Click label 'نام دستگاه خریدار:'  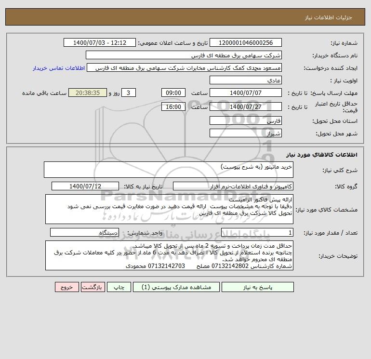[335, 55]
